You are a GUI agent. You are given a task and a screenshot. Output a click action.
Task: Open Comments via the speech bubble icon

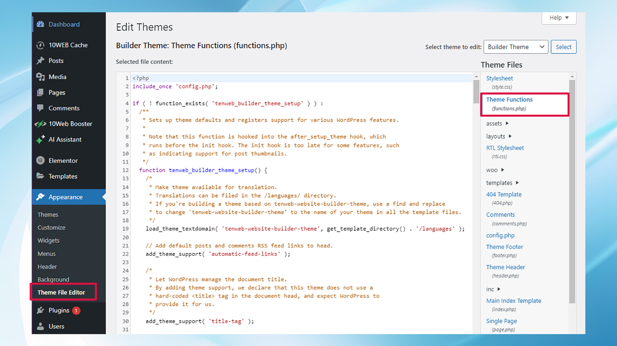tap(40, 108)
